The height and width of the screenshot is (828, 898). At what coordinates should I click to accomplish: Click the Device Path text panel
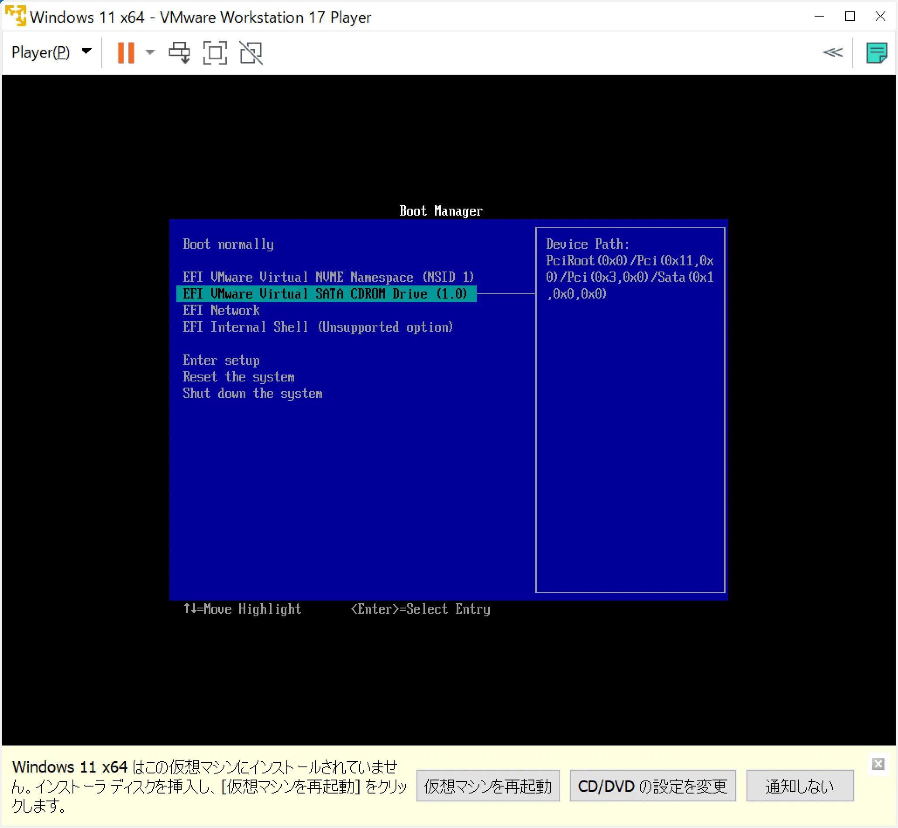click(630, 409)
